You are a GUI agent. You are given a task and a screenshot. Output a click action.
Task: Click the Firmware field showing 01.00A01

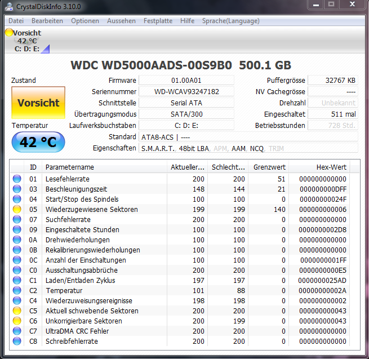coord(186,80)
